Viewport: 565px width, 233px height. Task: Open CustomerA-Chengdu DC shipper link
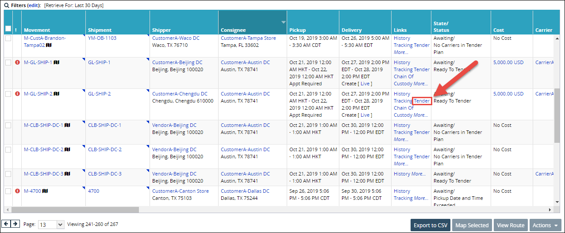coord(180,94)
